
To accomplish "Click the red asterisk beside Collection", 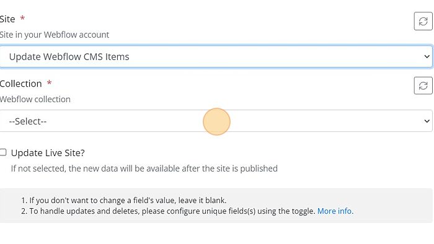I will tap(49, 83).
